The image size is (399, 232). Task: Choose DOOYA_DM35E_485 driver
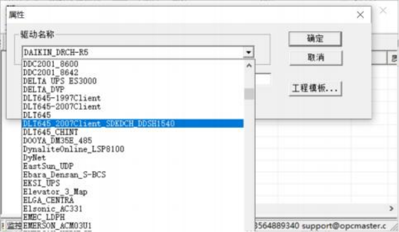tap(133, 141)
